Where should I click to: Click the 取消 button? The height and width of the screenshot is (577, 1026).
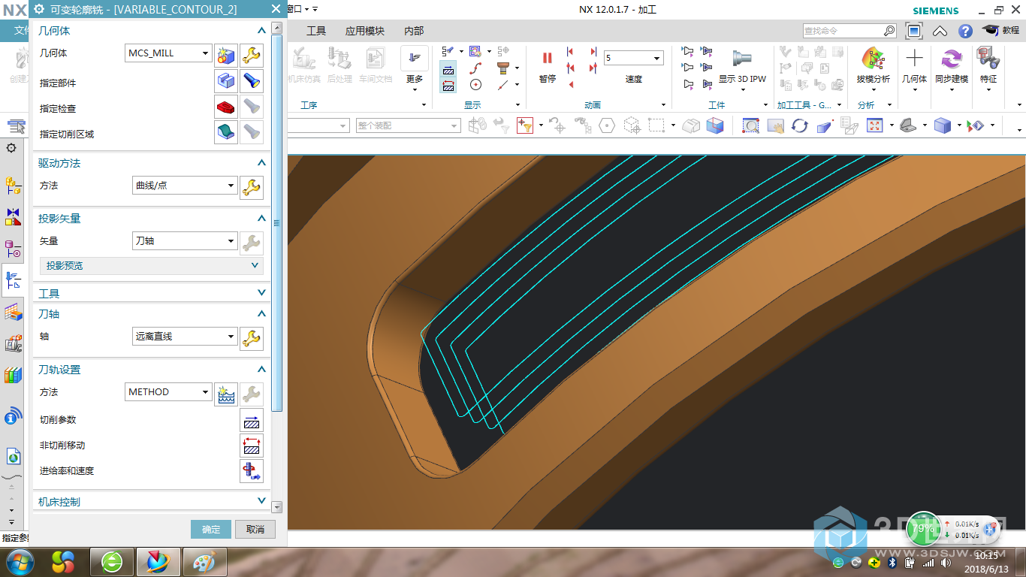pos(255,530)
